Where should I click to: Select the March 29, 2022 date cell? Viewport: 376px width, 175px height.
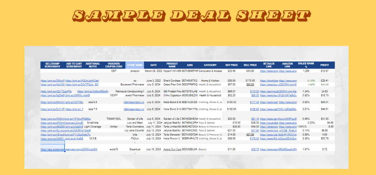153,71
